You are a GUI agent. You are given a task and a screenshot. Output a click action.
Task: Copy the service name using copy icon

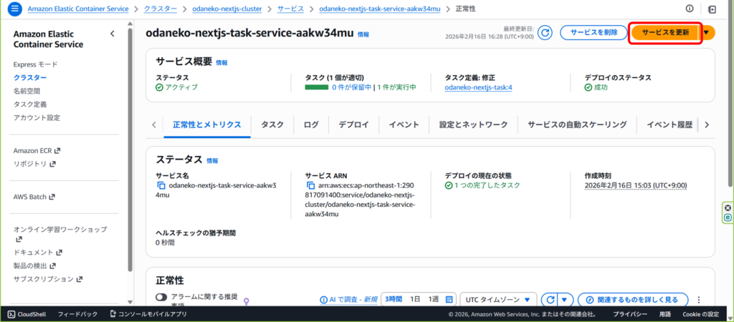tap(161, 185)
